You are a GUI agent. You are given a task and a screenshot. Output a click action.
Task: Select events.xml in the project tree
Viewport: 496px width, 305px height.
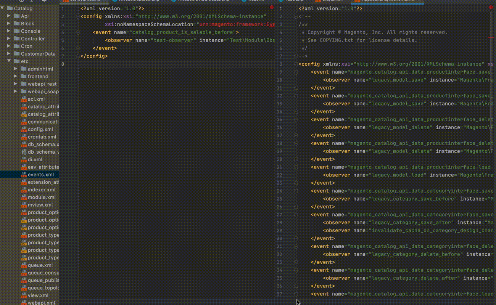(x=40, y=175)
